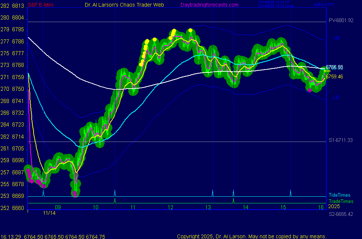The height and width of the screenshot is (239, 362).
Task: Click the Daytradingforecasts.com link
Action: click(209, 5)
